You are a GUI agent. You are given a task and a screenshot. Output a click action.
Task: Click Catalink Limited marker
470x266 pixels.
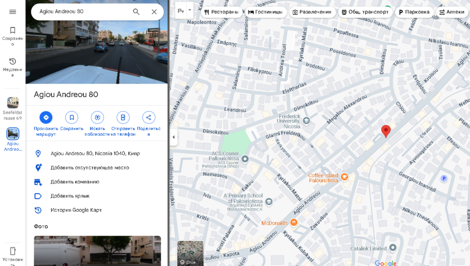click(x=393, y=248)
